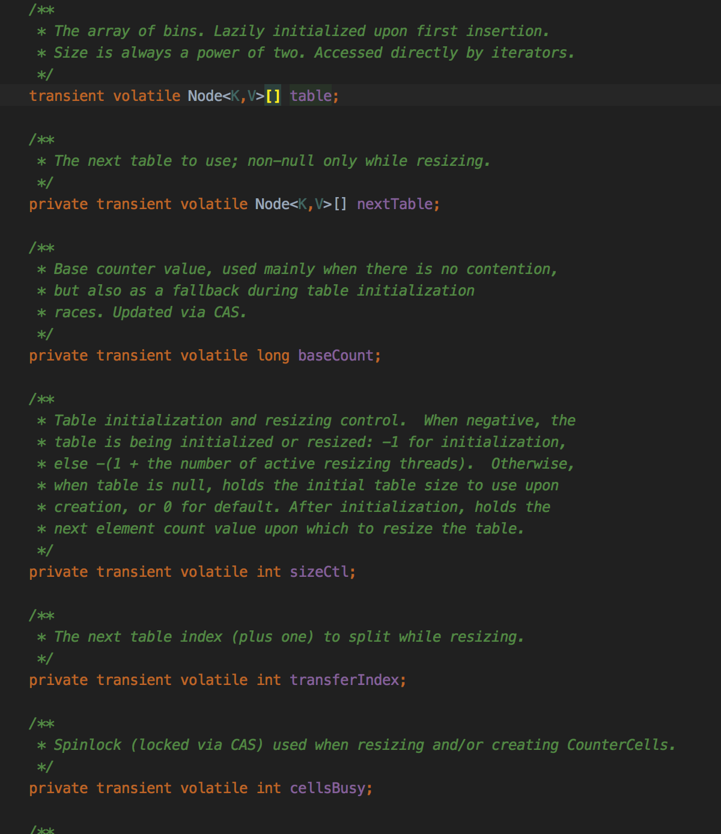Click the 'transferIndex' field identifier

click(x=344, y=680)
